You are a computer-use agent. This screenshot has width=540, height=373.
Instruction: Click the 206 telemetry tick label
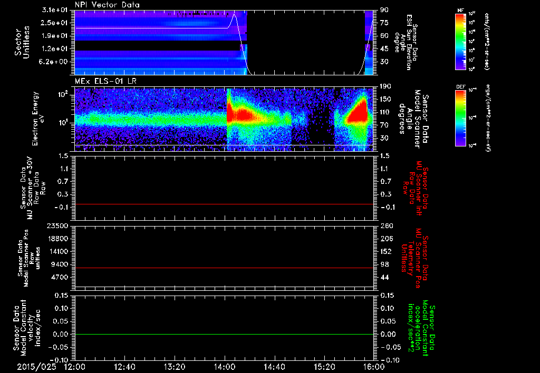[385, 239]
